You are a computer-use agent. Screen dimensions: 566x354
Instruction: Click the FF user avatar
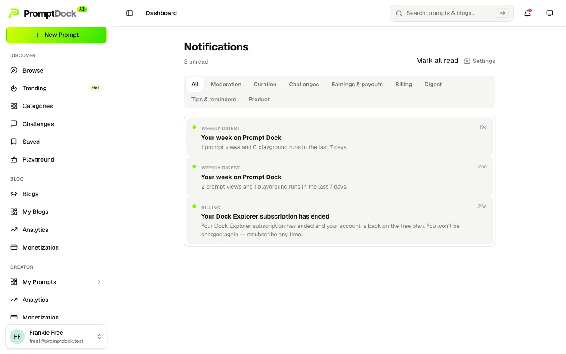click(17, 337)
